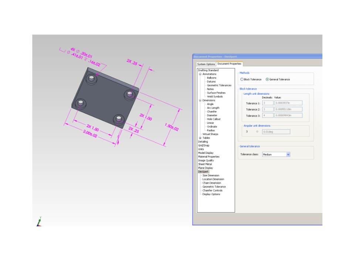Click the Tolerance 1 value field
The image size is (355, 274).
288,103
